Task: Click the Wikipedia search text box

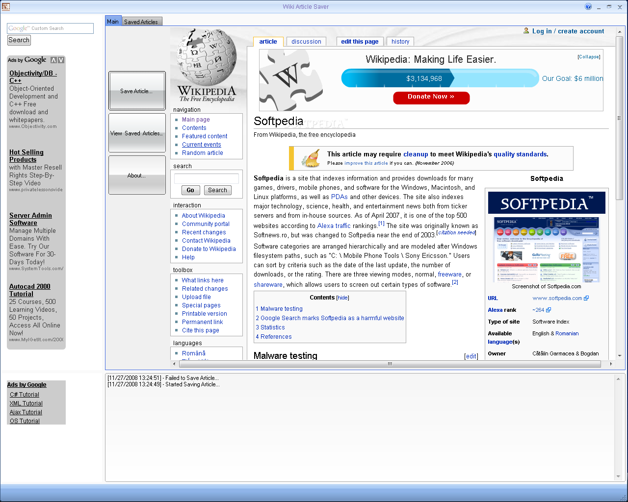Action: click(x=207, y=178)
